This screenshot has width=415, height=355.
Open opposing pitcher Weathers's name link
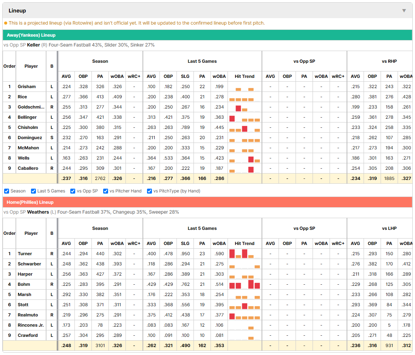(x=38, y=212)
